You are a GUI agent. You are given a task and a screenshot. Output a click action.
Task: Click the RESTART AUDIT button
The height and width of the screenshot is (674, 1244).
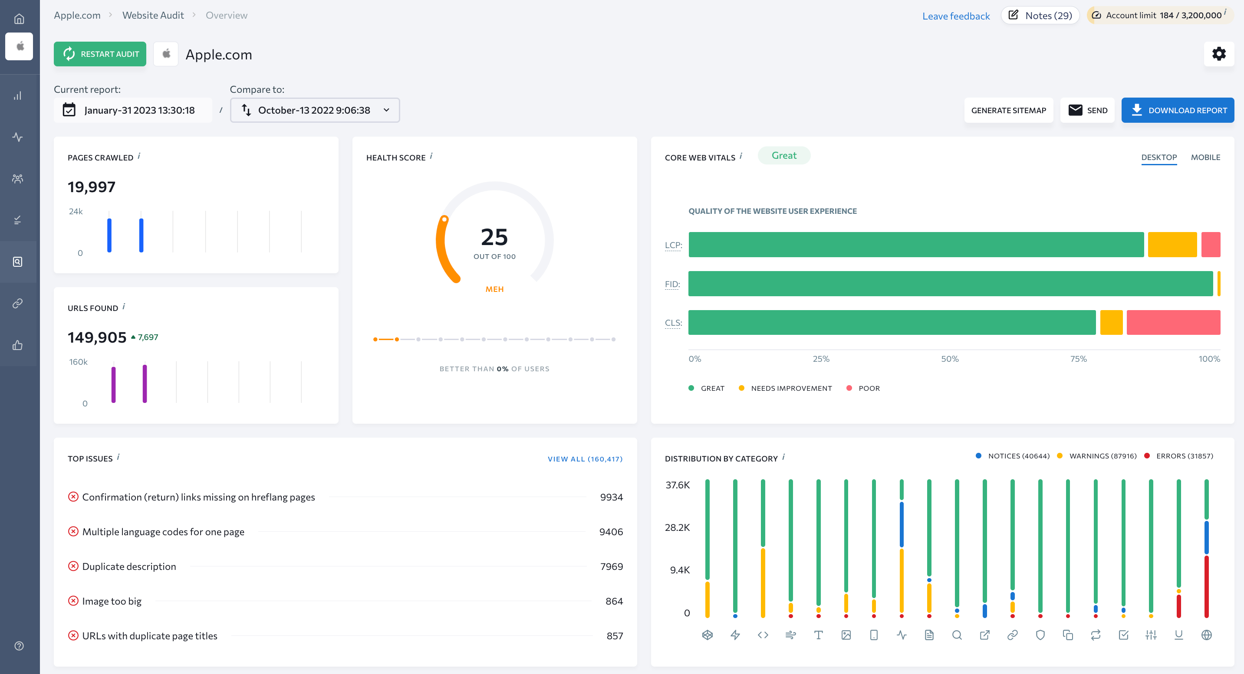point(100,54)
